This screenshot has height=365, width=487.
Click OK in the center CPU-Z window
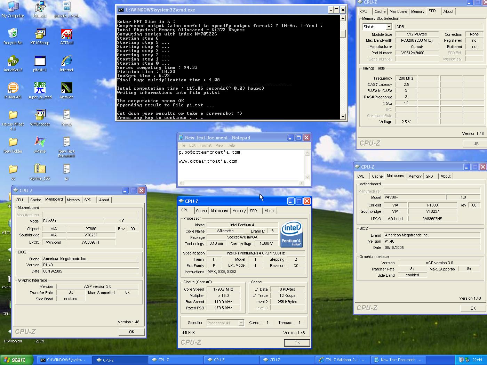click(297, 342)
